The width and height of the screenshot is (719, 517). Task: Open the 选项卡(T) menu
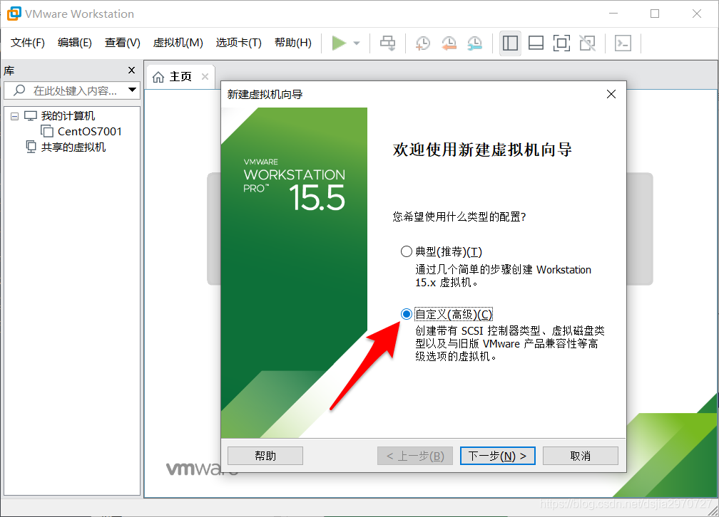pos(239,43)
